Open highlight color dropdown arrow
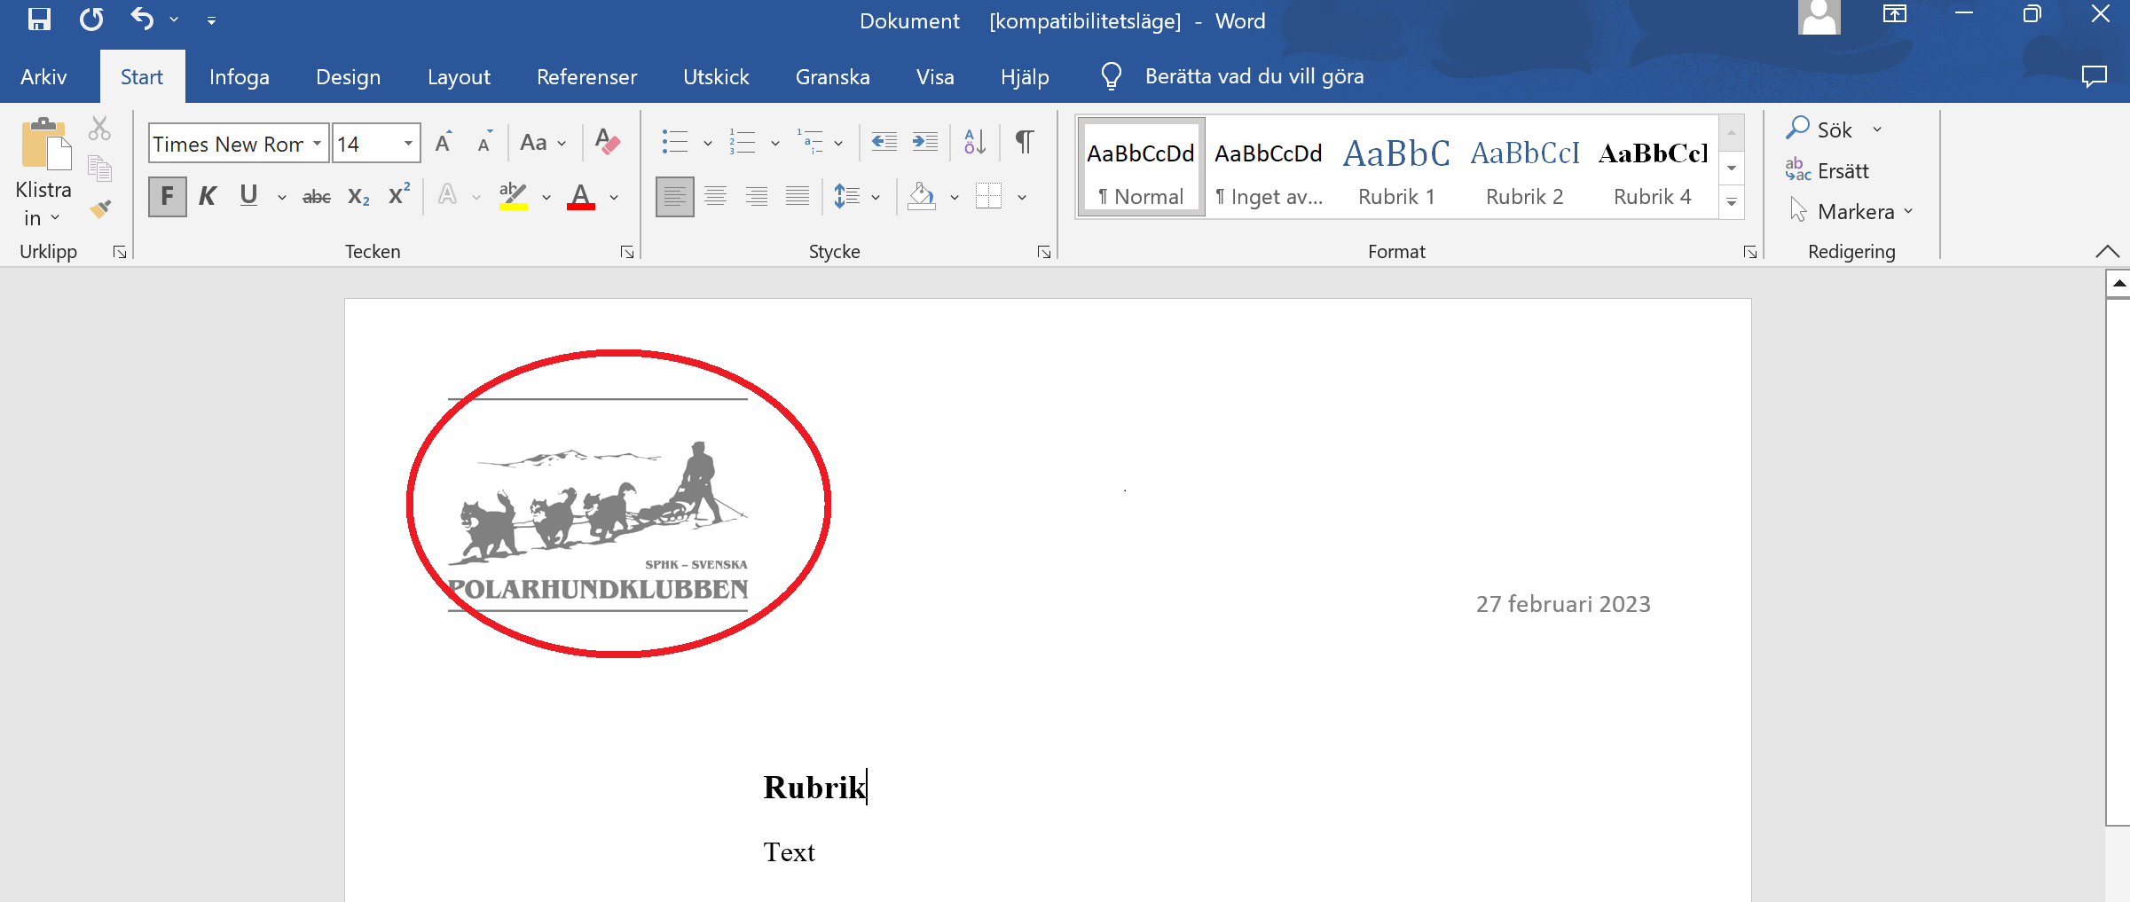Screen dimensions: 2130x902 [x=546, y=198]
